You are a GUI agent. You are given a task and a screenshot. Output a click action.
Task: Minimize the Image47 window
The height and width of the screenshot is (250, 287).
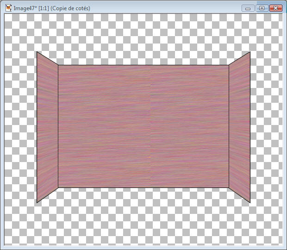tap(248, 8)
